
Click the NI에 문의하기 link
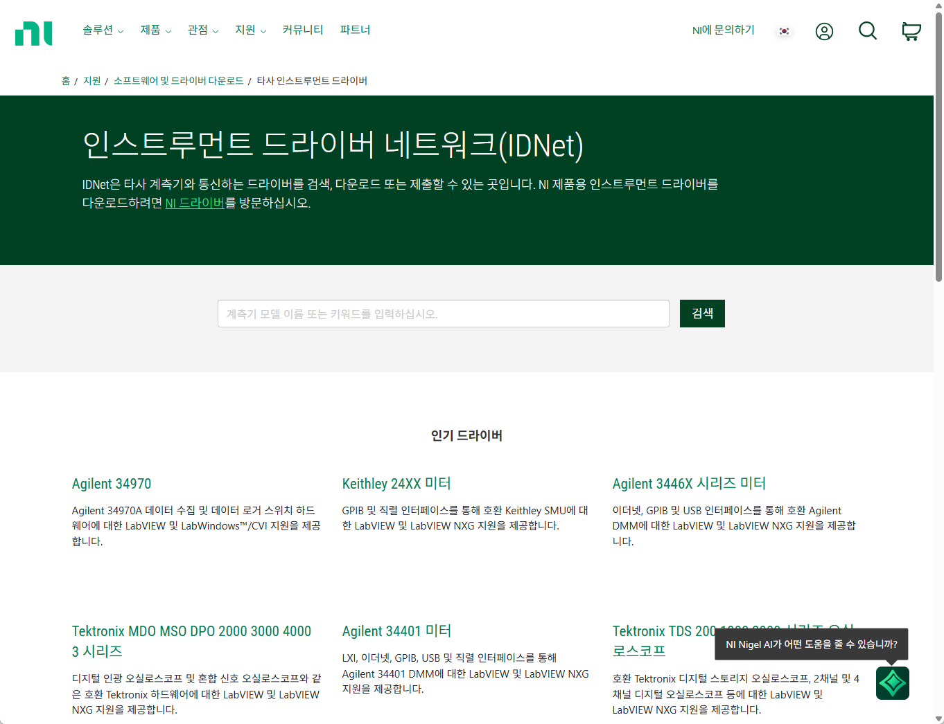pos(724,30)
